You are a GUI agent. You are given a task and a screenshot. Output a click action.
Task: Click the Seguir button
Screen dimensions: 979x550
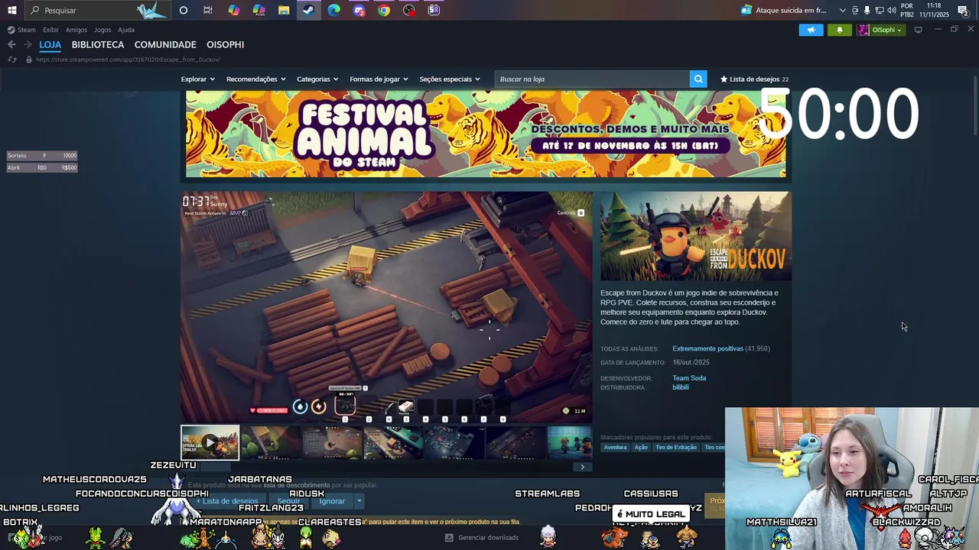pos(288,501)
